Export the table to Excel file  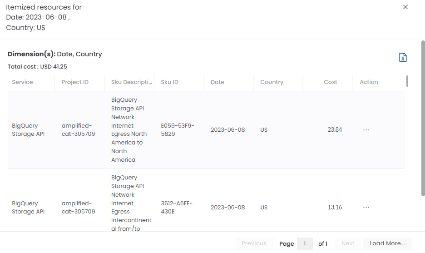(x=403, y=57)
